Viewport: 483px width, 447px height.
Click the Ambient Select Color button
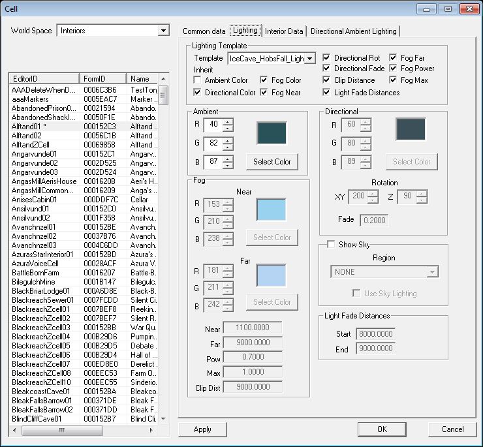272,162
